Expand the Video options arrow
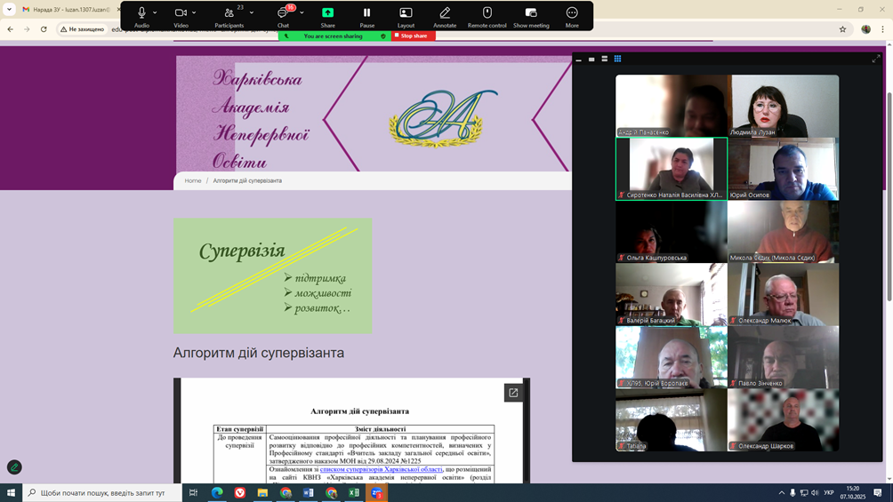This screenshot has height=502, width=893. [194, 13]
